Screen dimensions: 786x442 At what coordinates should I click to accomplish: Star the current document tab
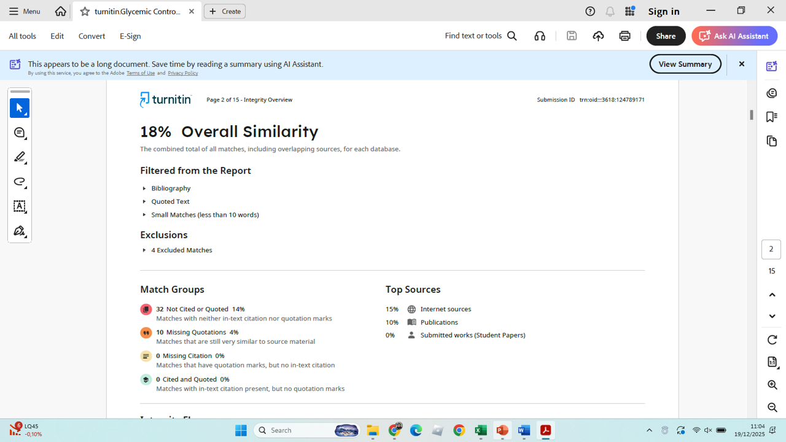[85, 12]
